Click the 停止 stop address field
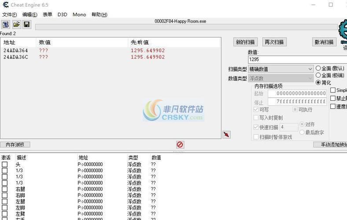Viewport: 347px width, 220px height. click(297, 102)
